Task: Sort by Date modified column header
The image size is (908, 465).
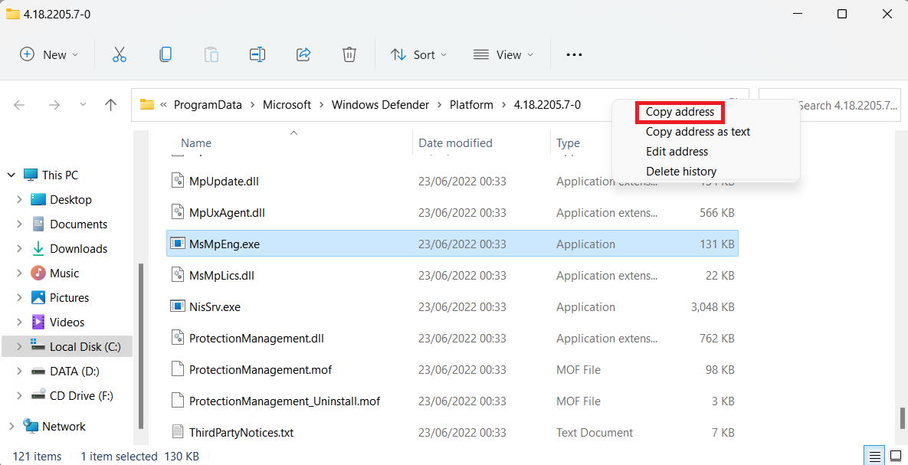Action: click(x=455, y=143)
